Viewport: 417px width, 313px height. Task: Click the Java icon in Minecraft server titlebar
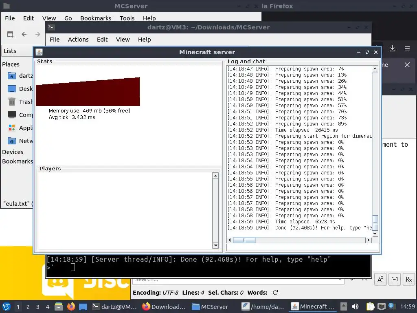(x=39, y=52)
